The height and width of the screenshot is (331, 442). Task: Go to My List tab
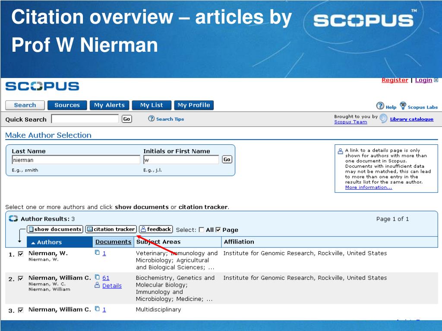coord(152,105)
